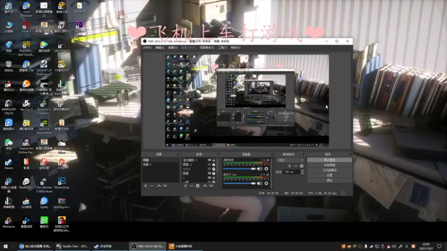Click 300 ms duration input field
The width and height of the screenshot is (447, 251).
click(x=291, y=172)
